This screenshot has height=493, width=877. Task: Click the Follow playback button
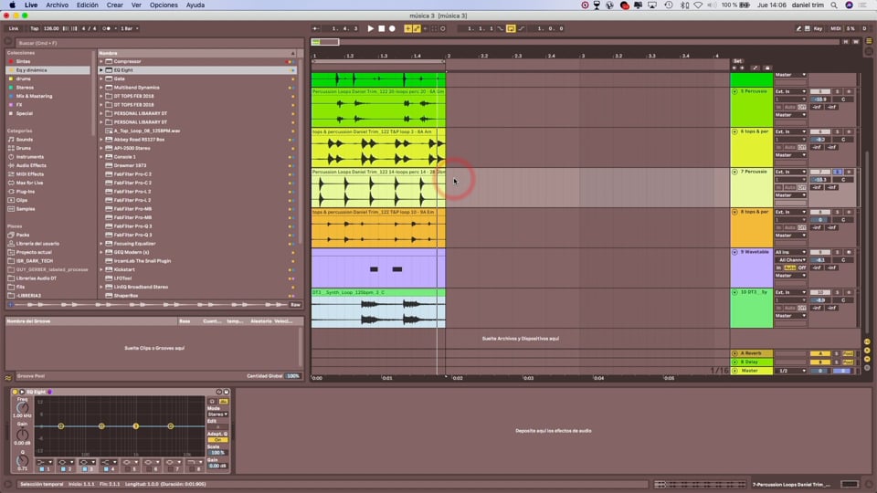pos(316,28)
